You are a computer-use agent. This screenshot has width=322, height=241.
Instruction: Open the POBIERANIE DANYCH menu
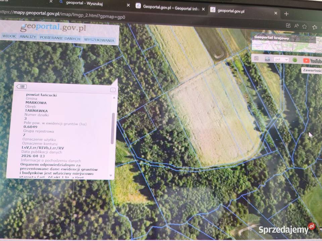(x=60, y=38)
